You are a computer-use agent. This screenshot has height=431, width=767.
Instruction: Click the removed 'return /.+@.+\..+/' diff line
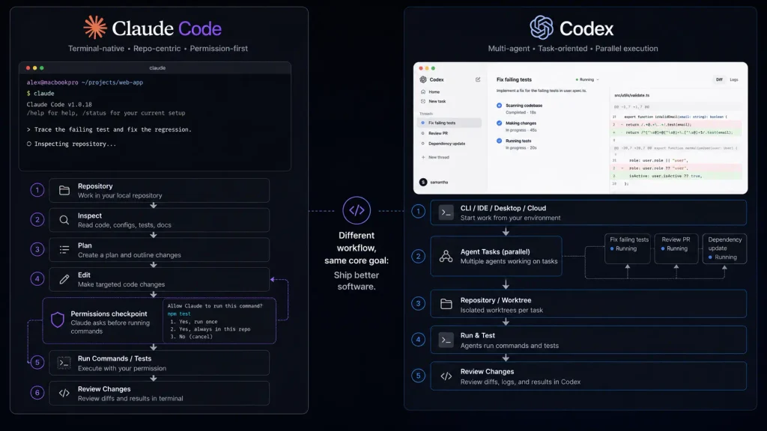[x=677, y=125]
